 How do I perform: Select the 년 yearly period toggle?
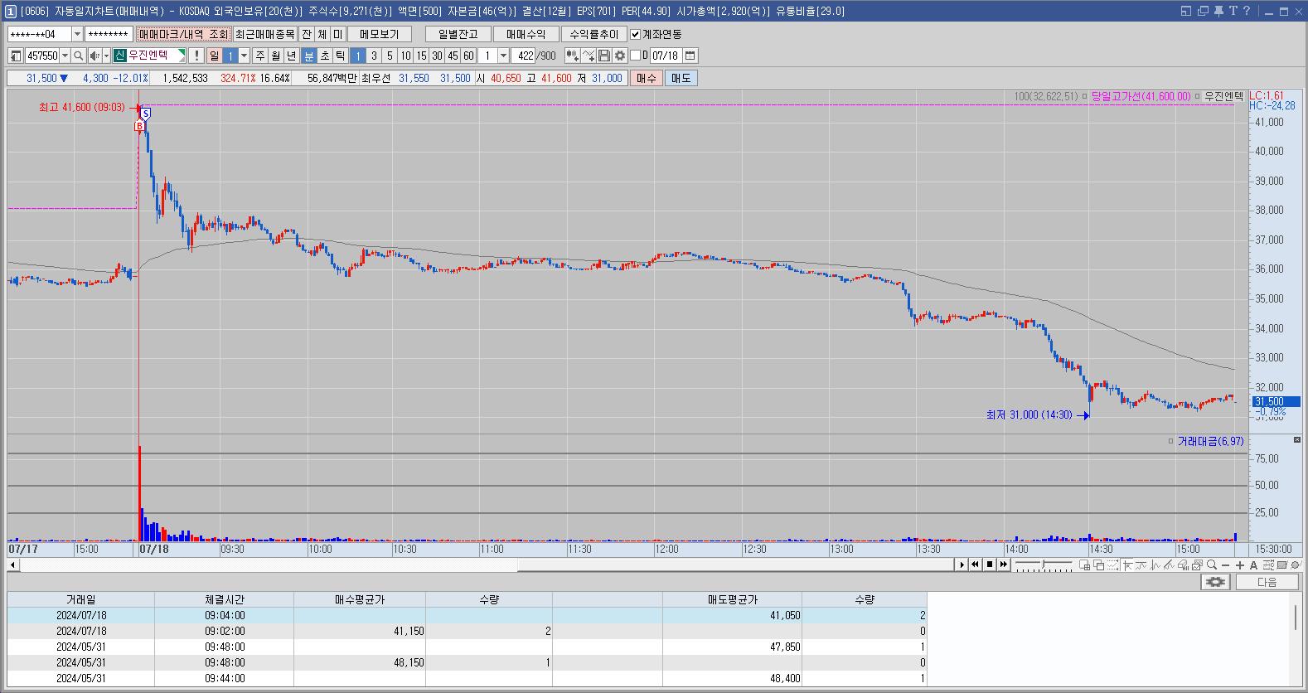292,56
